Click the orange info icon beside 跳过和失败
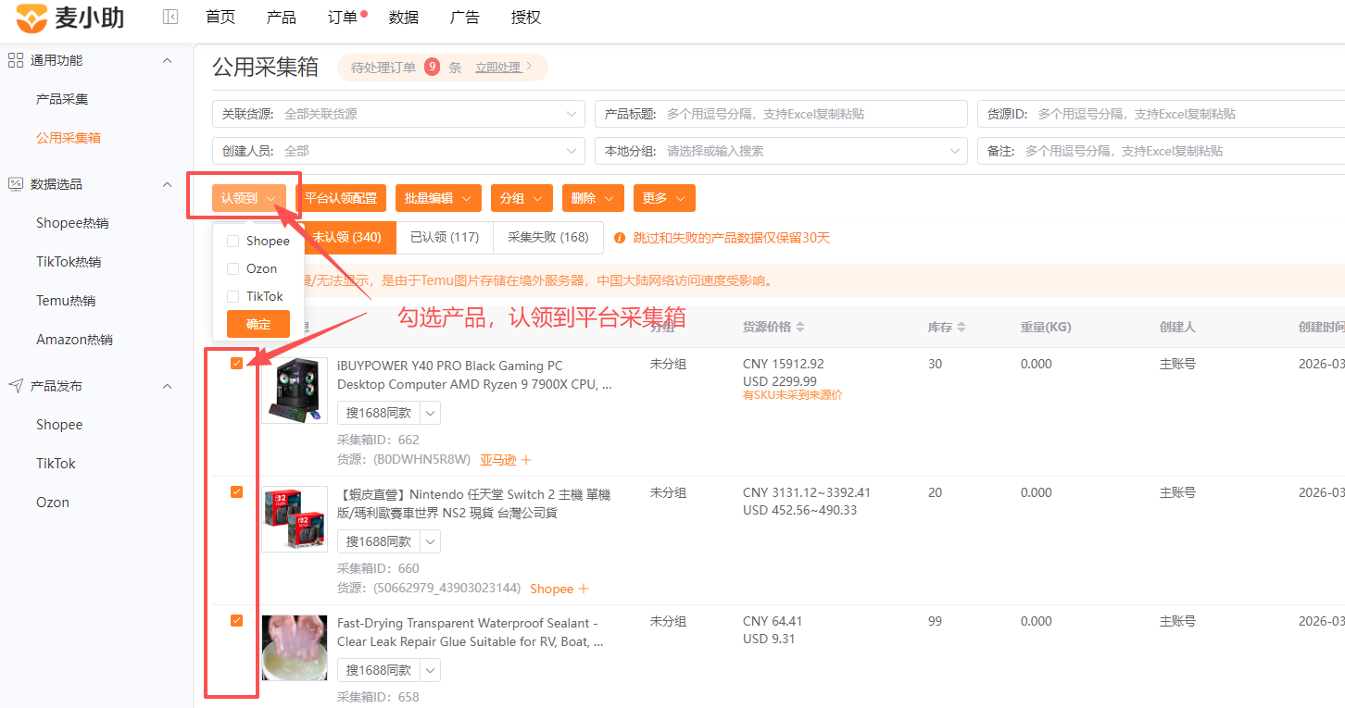 coord(620,238)
